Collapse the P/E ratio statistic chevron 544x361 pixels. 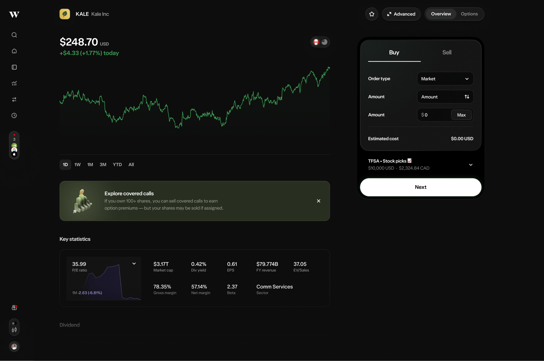[x=134, y=263]
